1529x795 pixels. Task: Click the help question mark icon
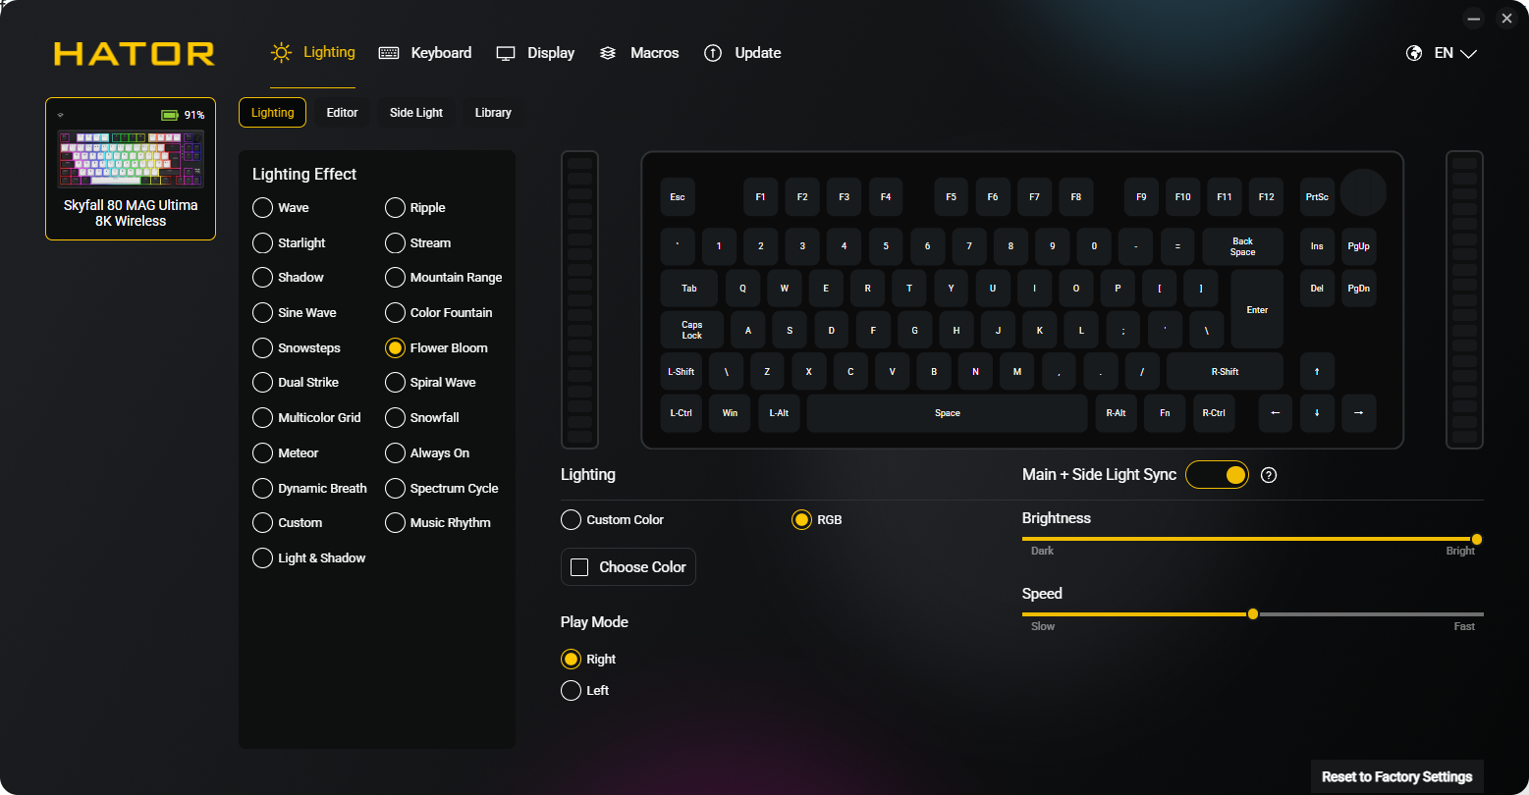pos(1269,475)
